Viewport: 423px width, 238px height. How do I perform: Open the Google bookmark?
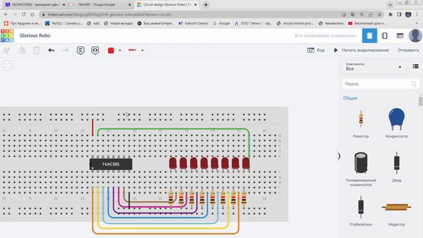(221, 23)
